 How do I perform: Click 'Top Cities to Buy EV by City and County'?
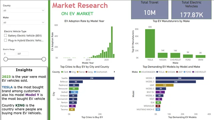click(85, 67)
